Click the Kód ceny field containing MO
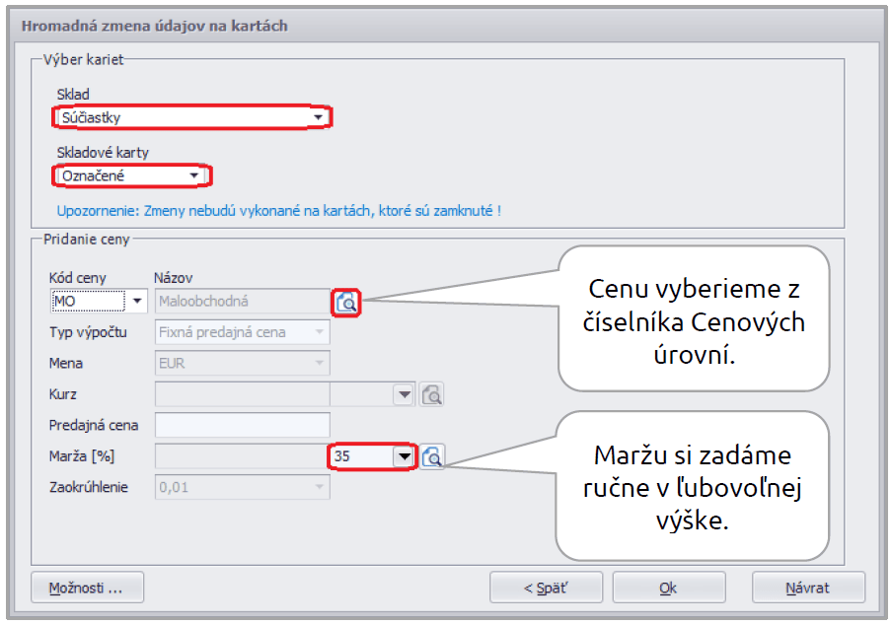Image resolution: width=892 pixels, height=625 pixels. pos(87,301)
